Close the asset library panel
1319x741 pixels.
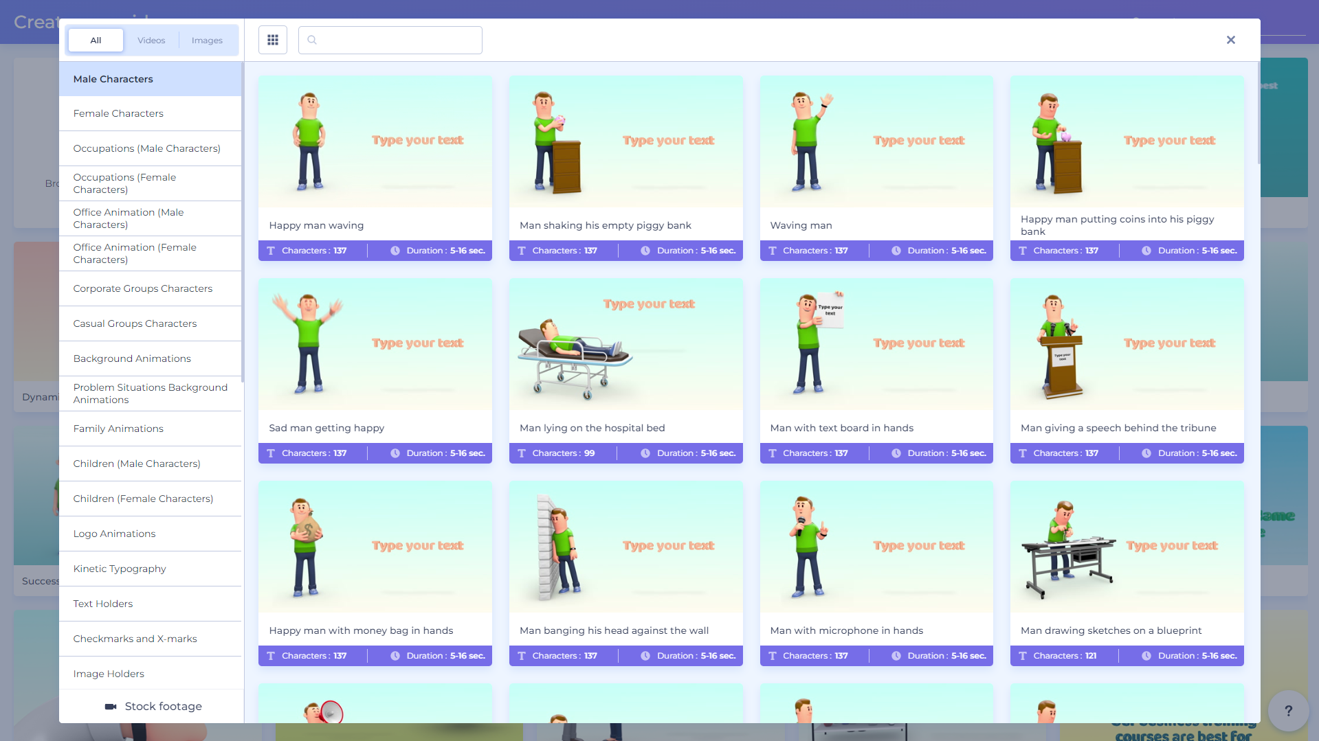(x=1230, y=40)
